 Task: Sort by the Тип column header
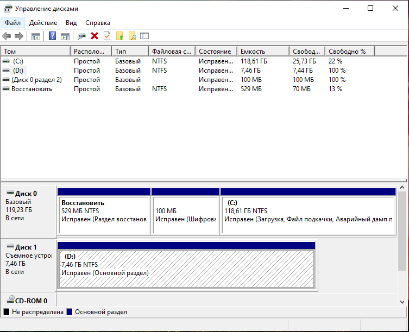pyautogui.click(x=130, y=52)
